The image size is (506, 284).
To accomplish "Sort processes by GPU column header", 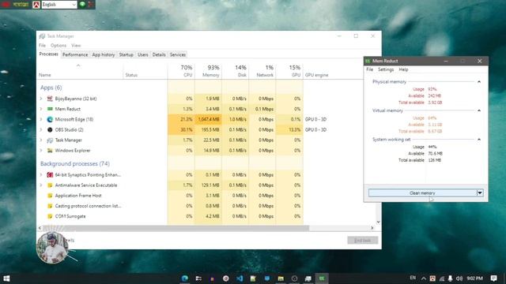I will pyautogui.click(x=289, y=71).
